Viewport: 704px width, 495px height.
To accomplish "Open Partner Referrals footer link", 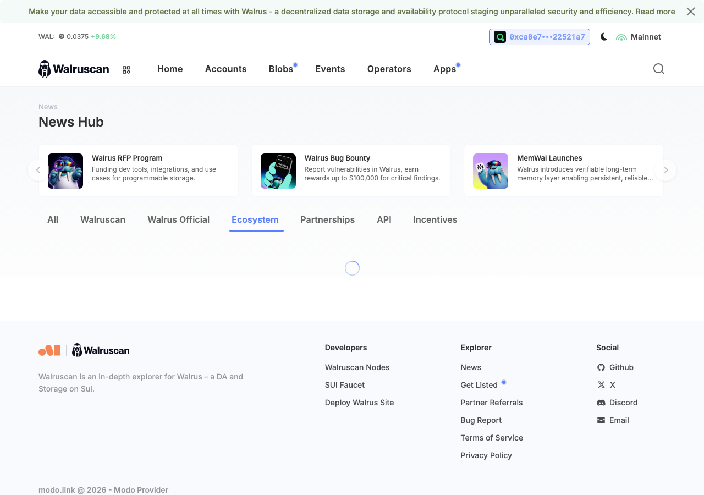I will coord(492,403).
